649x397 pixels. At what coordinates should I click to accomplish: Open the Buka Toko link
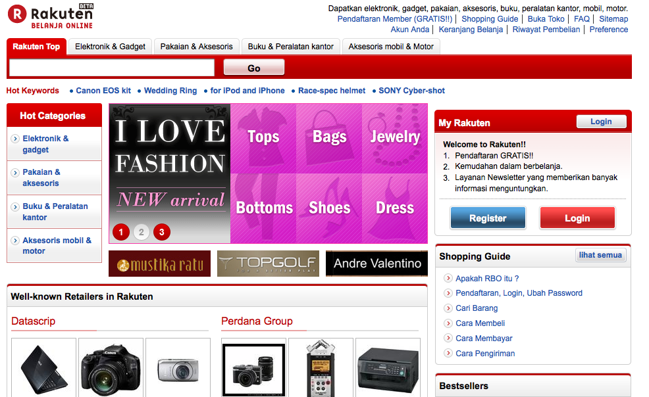pyautogui.click(x=546, y=19)
